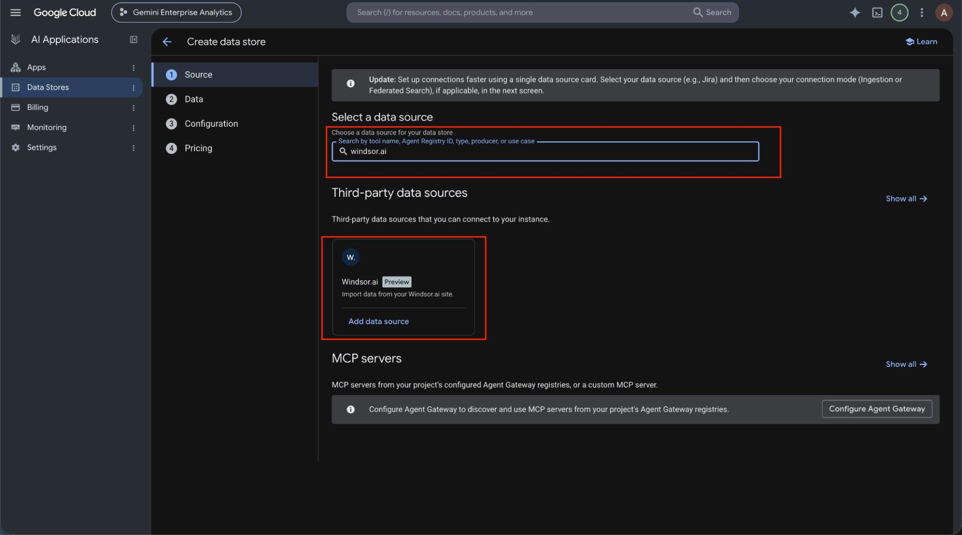This screenshot has width=962, height=535.
Task: Open notifications badge showing 4
Action: (x=899, y=13)
